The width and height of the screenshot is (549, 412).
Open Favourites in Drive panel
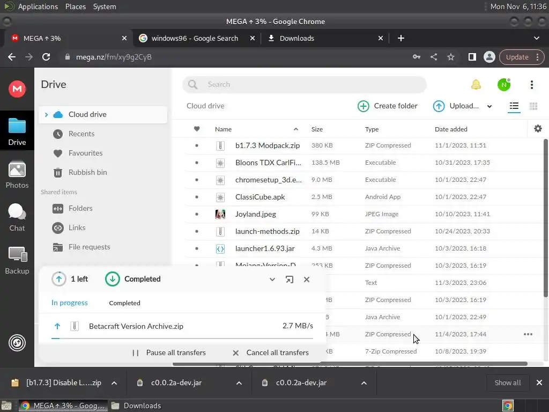pyautogui.click(x=85, y=153)
